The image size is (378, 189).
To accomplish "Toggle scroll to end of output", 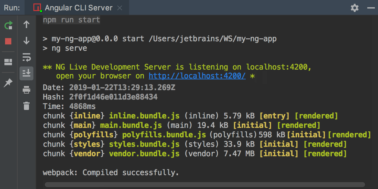I will click(26, 73).
